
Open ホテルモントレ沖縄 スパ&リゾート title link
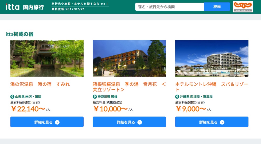[x=212, y=87]
